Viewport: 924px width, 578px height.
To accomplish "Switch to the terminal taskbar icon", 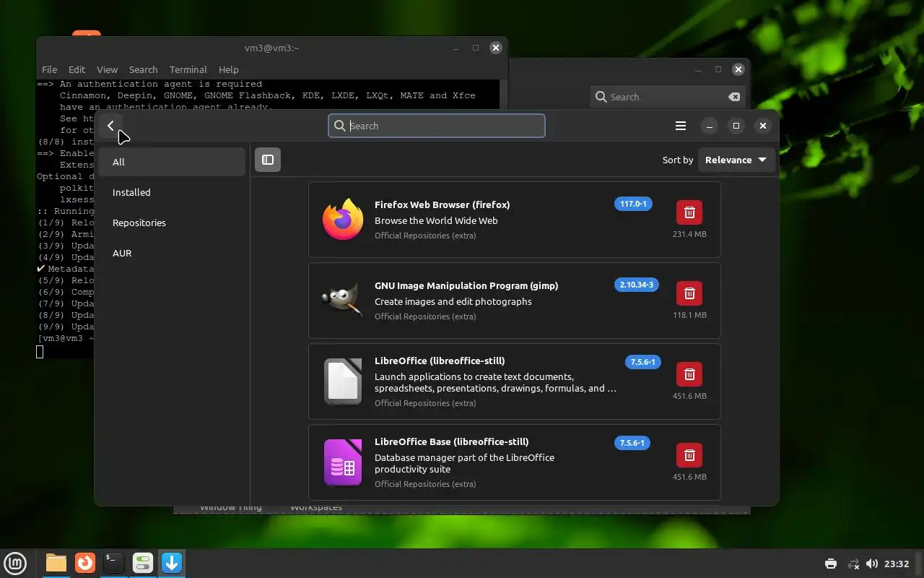I will pos(113,563).
